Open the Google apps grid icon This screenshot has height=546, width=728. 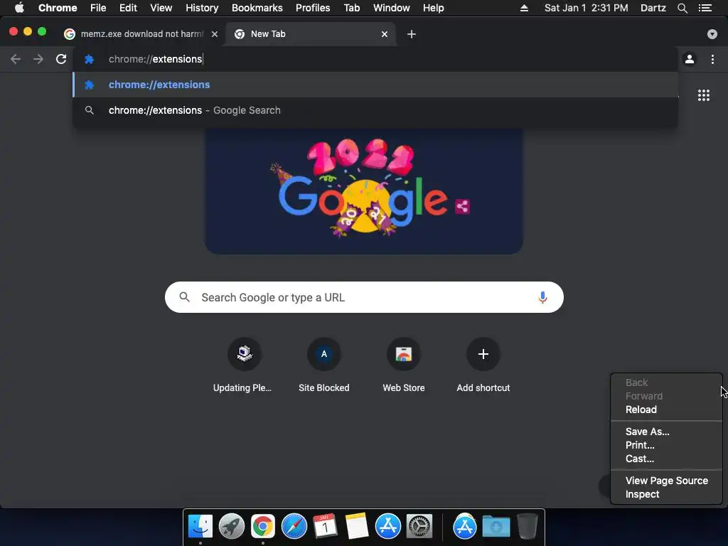[x=704, y=95]
